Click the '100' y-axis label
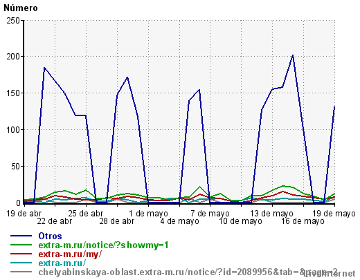 [x=13, y=129]
